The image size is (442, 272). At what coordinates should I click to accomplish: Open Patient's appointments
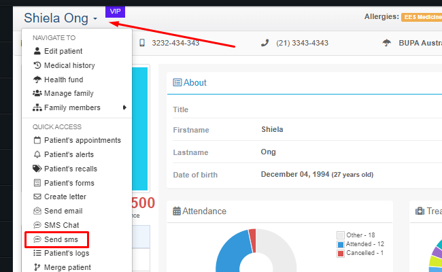coord(82,140)
